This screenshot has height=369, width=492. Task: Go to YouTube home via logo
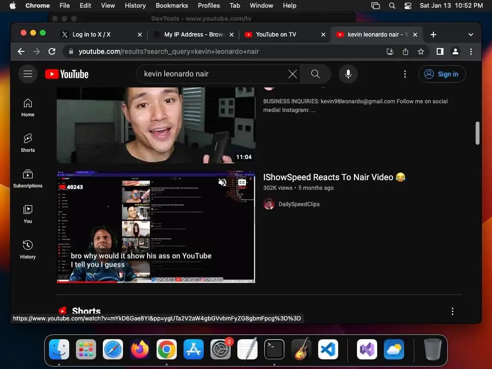click(x=67, y=74)
